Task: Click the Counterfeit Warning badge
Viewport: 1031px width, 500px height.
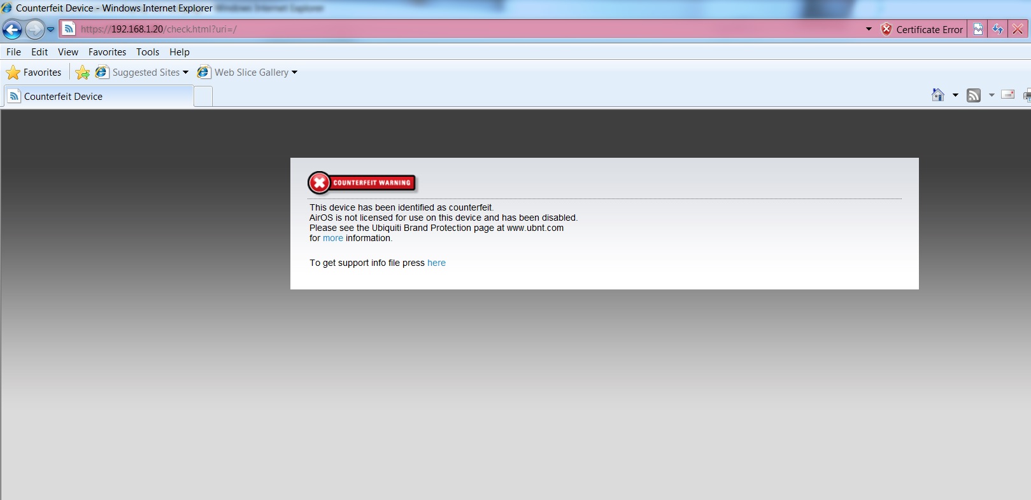Action: (x=362, y=183)
